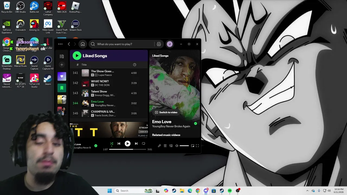347x195 pixels.
Task: Select track 143 'Talent Show'
Action: coord(109,93)
